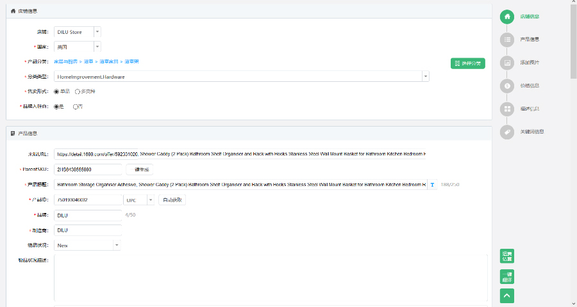This screenshot has width=577, height=307.
Task: Open keyword info tag icon
Action: 507,132
